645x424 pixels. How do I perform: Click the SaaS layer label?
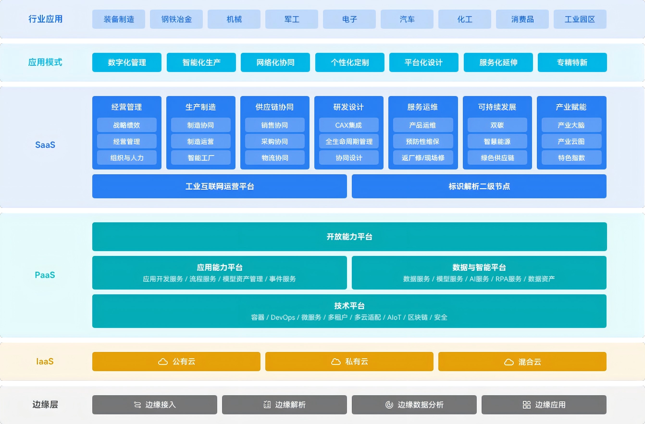(x=45, y=145)
